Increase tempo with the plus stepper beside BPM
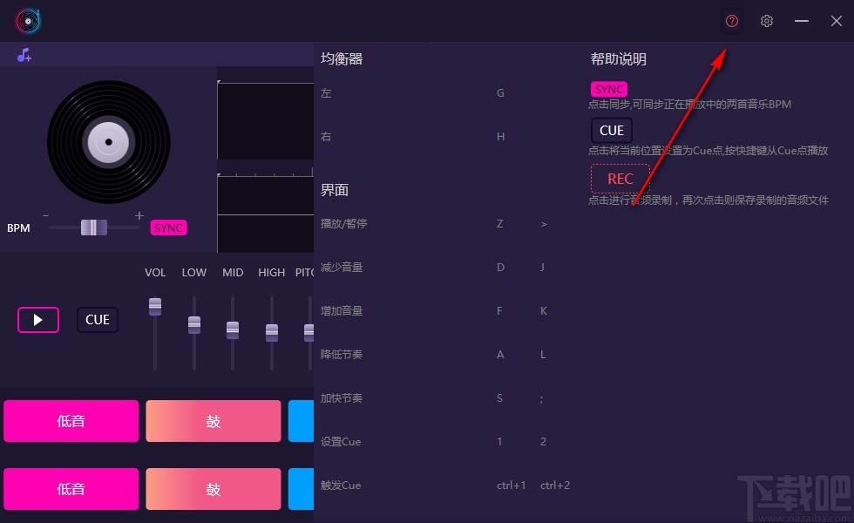The width and height of the screenshot is (854, 523). 139,214
